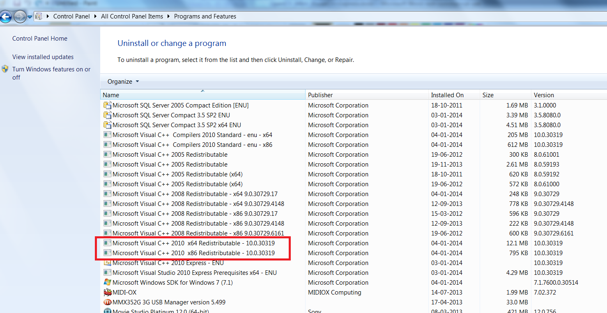Click icon of 2005 Redistributable (x64) 620 KB

[107, 174]
